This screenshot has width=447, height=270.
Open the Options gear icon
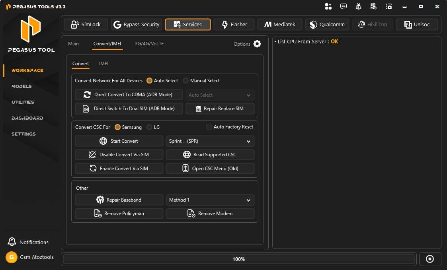click(x=257, y=44)
